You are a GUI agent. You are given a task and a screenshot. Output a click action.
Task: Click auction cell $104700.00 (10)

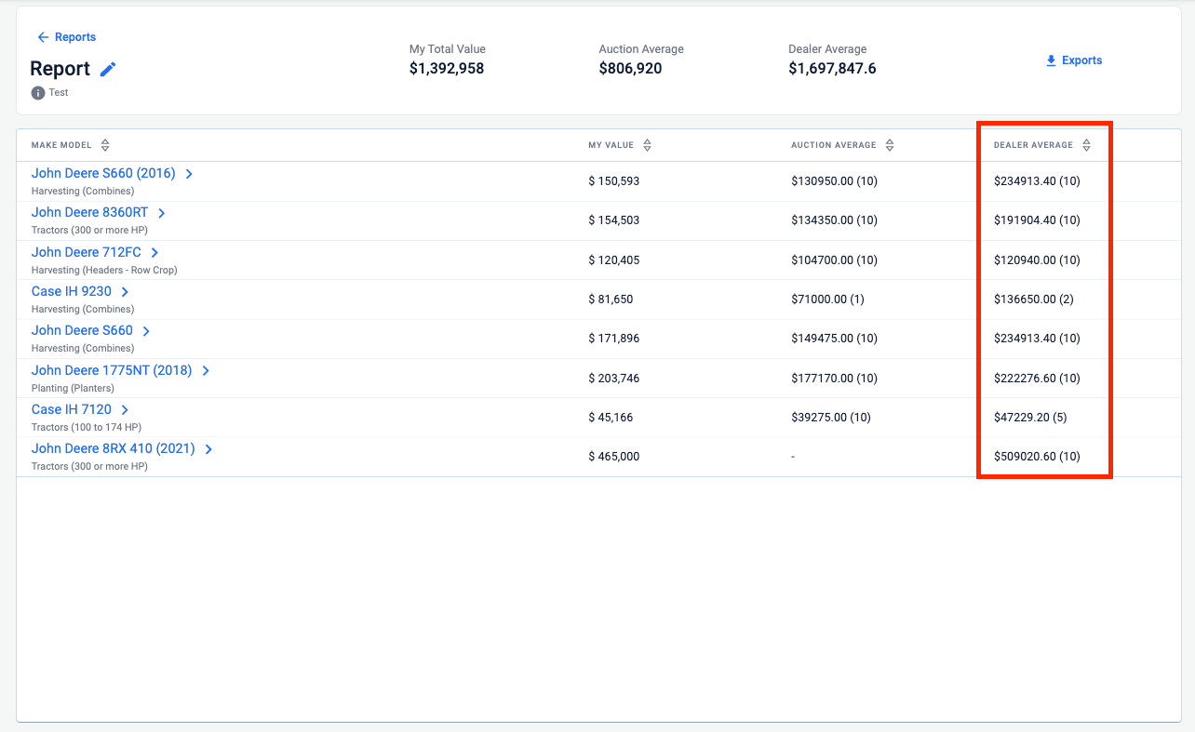[x=834, y=260]
